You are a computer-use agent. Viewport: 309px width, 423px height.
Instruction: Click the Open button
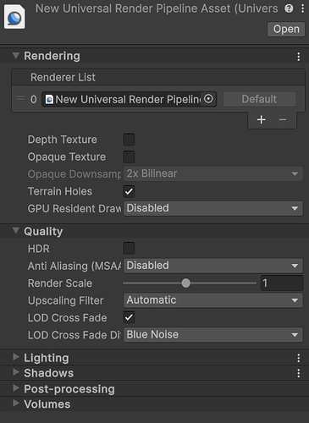(286, 29)
